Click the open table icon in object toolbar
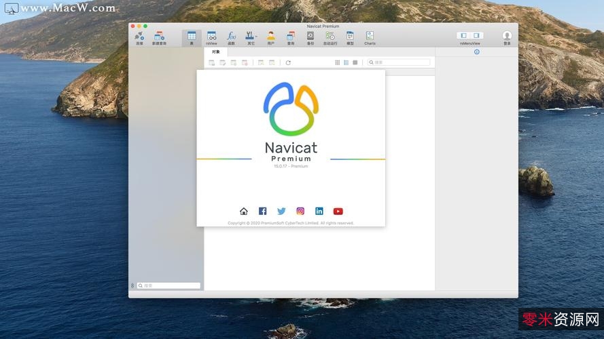This screenshot has width=604, height=339. [211, 62]
